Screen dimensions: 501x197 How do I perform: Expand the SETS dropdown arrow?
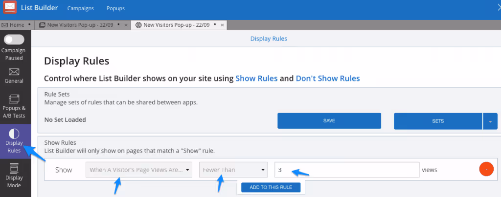[490, 121]
